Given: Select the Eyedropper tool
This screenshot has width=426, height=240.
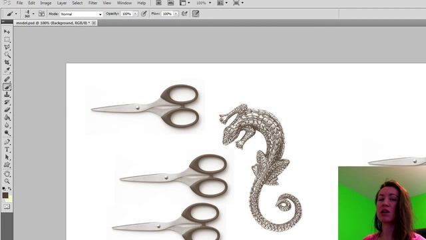Looking at the screenshot, I should pos(7,70).
